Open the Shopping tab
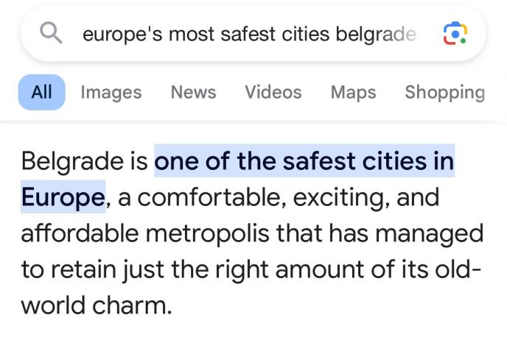The width and height of the screenshot is (507, 343). tap(444, 92)
